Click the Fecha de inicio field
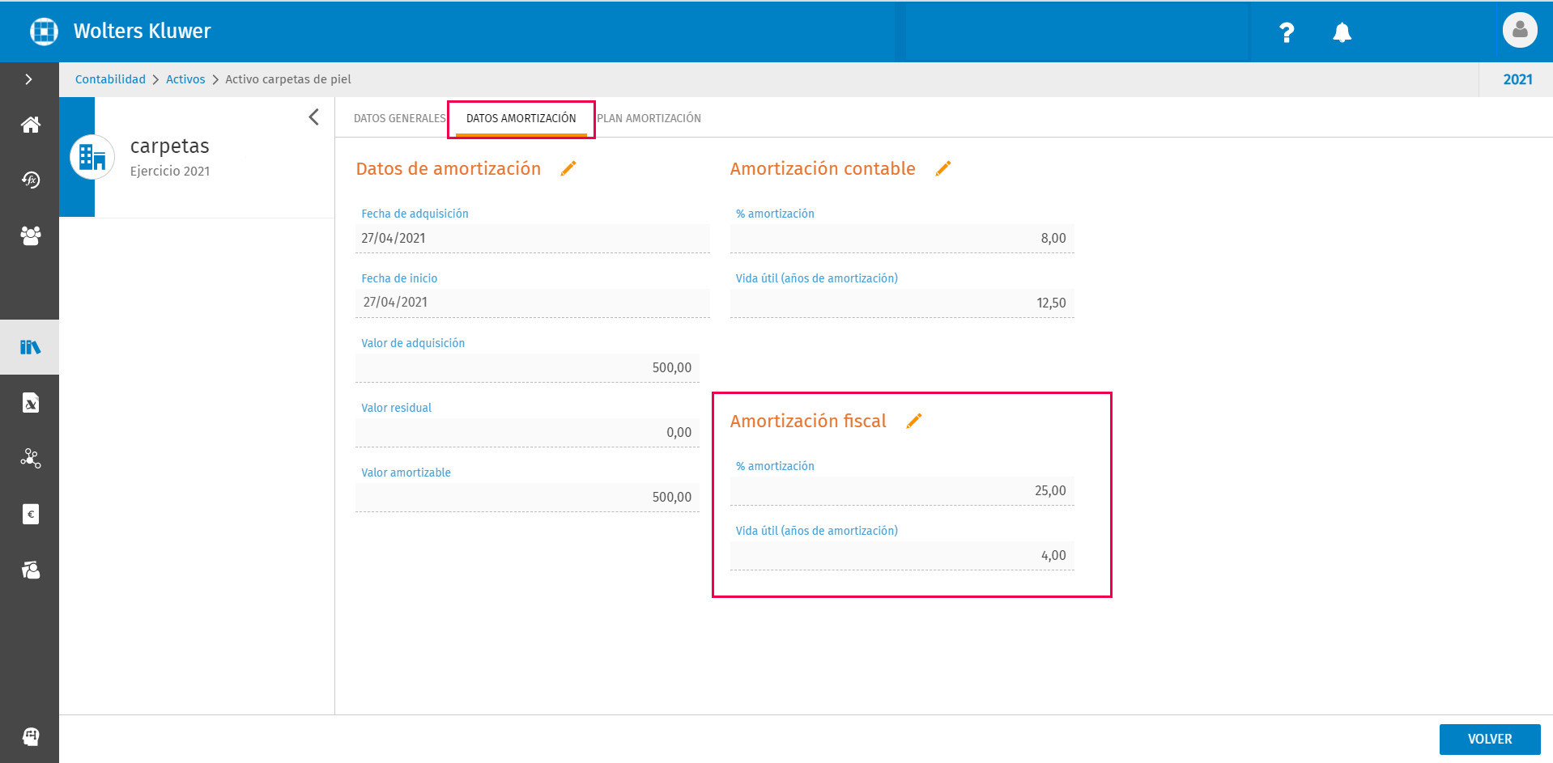 point(533,303)
